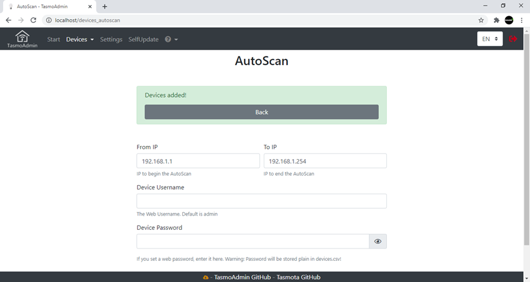Open the Settings menu item
Image resolution: width=530 pixels, height=282 pixels.
pyautogui.click(x=111, y=39)
